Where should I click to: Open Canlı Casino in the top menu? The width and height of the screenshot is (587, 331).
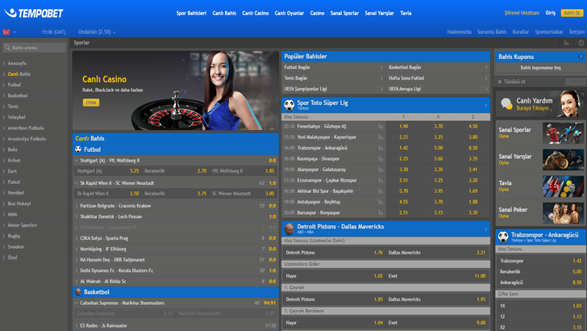coord(256,13)
